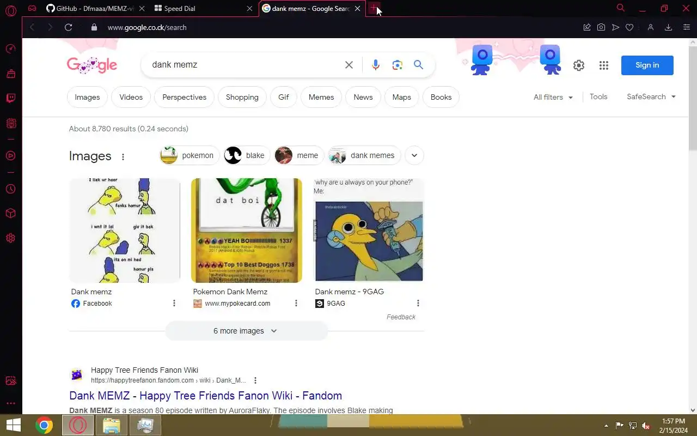Open the Windows Start menu
Image resolution: width=697 pixels, height=436 pixels.
pyautogui.click(x=14, y=425)
